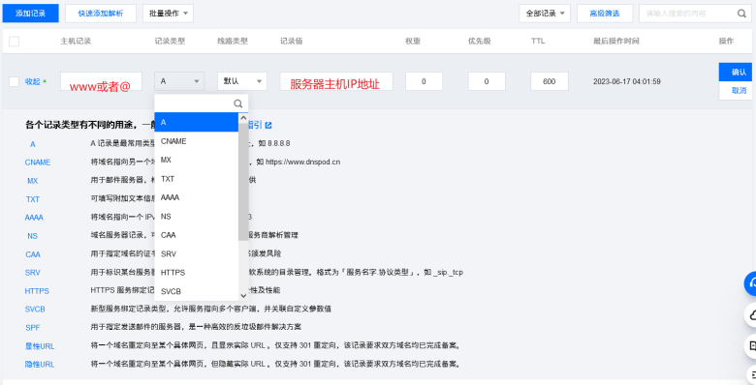Click the 主机记录 host input field
The width and height of the screenshot is (756, 385).
tap(101, 81)
